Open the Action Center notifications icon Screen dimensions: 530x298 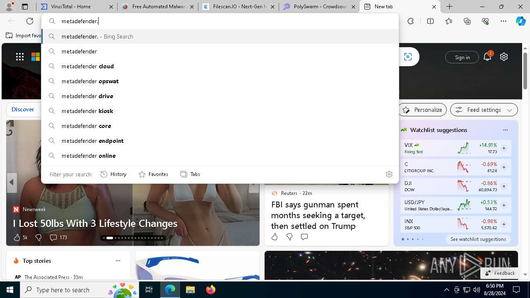(x=516, y=290)
